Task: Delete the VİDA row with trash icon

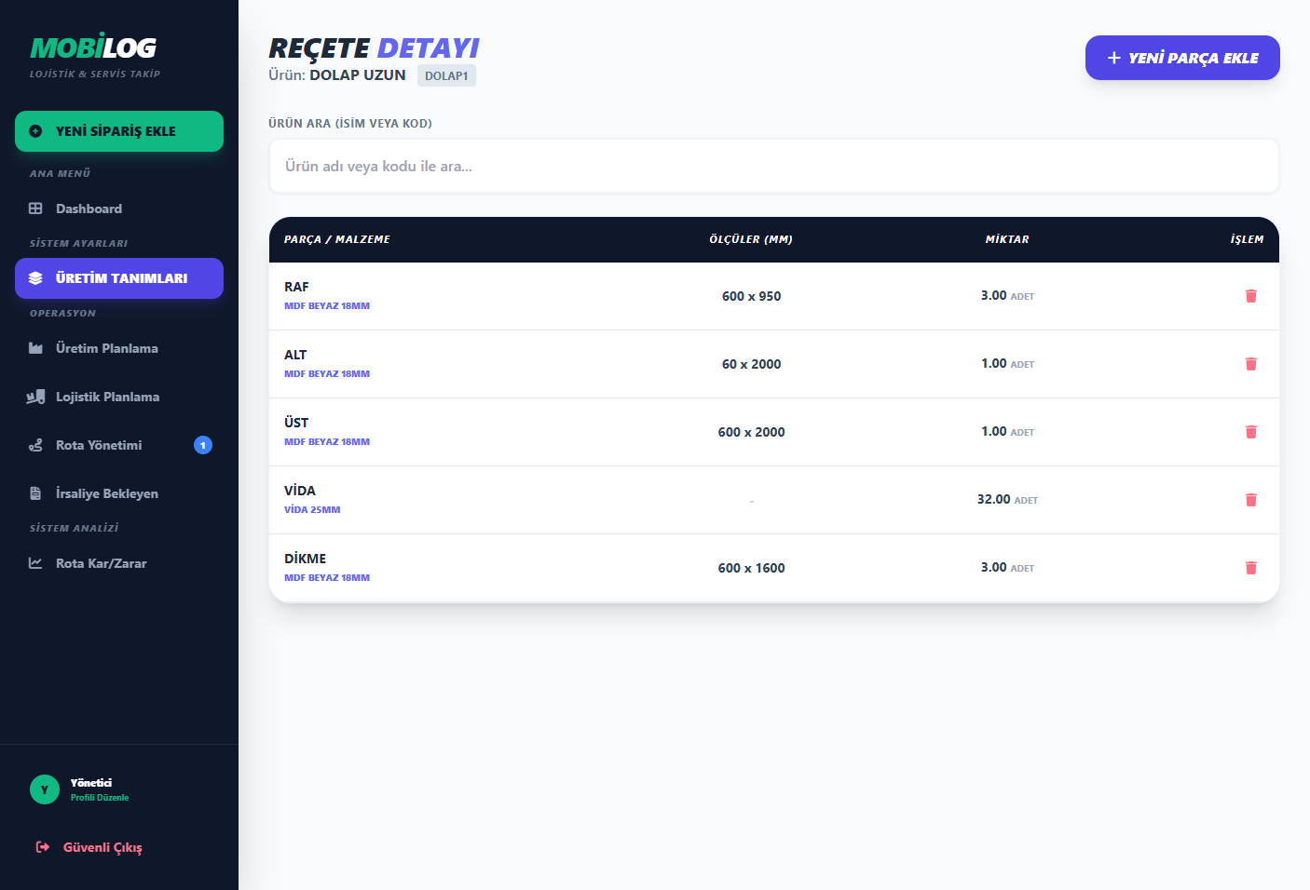Action: click(1250, 500)
